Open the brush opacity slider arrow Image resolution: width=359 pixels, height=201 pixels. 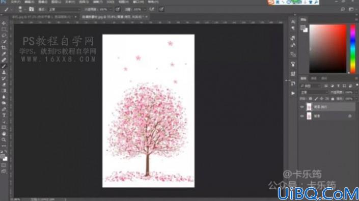111,10
